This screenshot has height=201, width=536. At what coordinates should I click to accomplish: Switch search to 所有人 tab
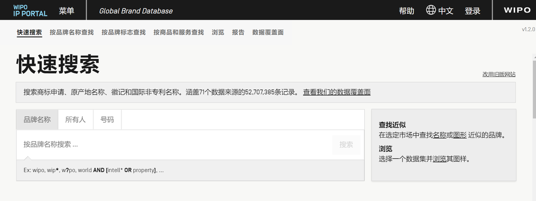[x=75, y=120]
